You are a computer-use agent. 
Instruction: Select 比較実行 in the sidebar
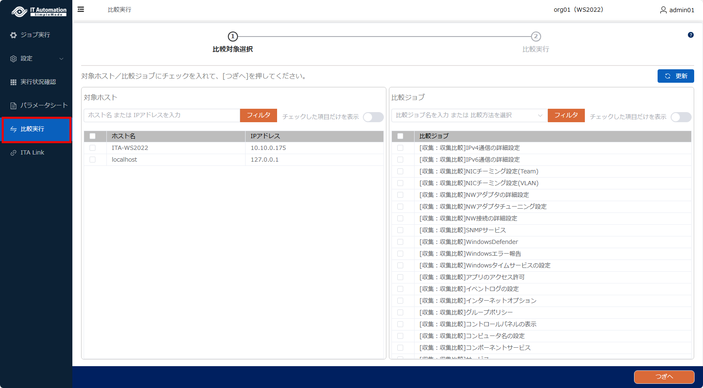tap(36, 129)
